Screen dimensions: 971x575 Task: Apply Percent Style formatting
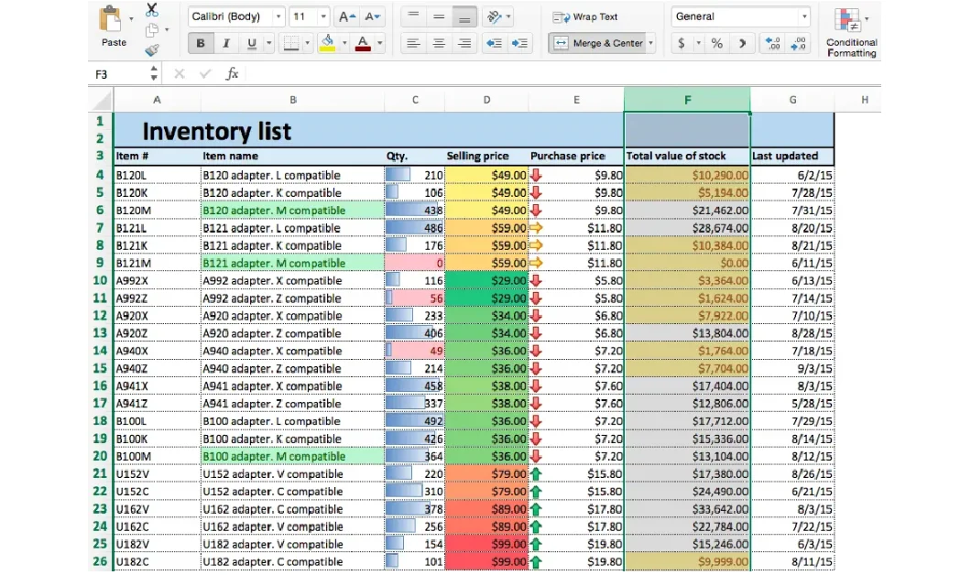(716, 42)
